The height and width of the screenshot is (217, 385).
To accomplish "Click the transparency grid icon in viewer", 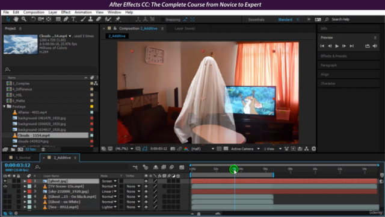I will (x=226, y=149).
